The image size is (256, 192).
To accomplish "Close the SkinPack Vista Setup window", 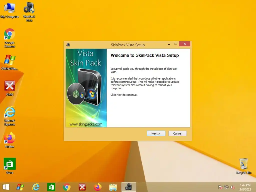I will point(184,44).
